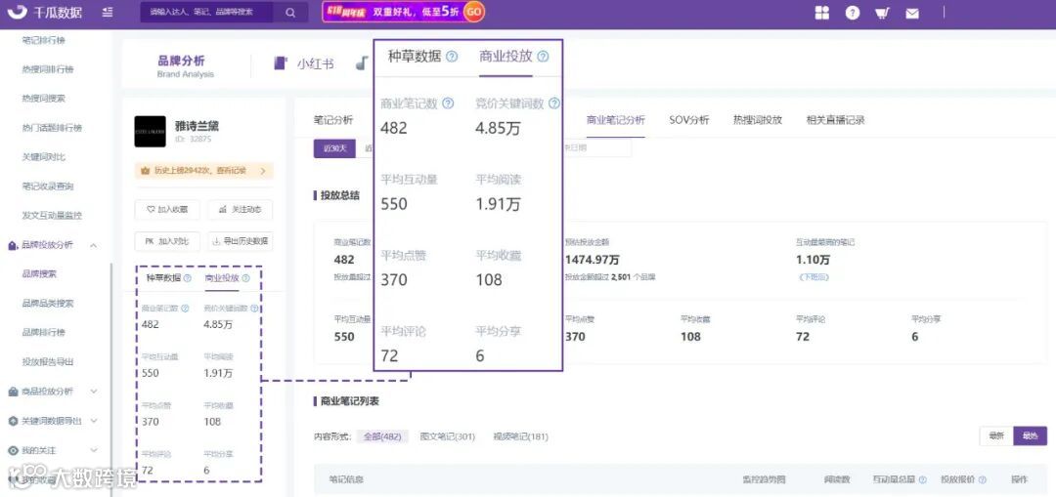Viewport: 1056px width, 497px height.
Task: Open 品牌品类搜索 in the sidebar
Action: pyautogui.click(x=48, y=304)
